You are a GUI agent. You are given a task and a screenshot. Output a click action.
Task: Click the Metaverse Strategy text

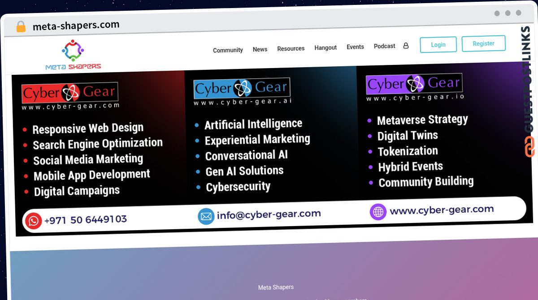tap(422, 120)
